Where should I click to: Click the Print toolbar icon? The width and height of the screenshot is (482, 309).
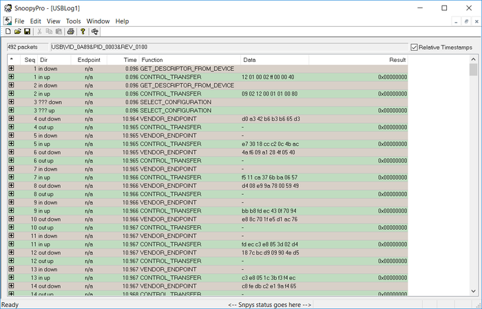(70, 32)
